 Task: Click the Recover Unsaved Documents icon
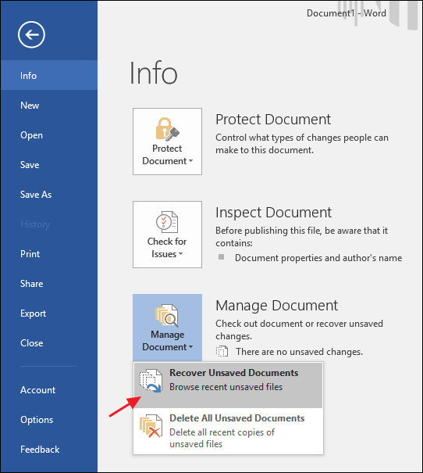tap(151, 381)
